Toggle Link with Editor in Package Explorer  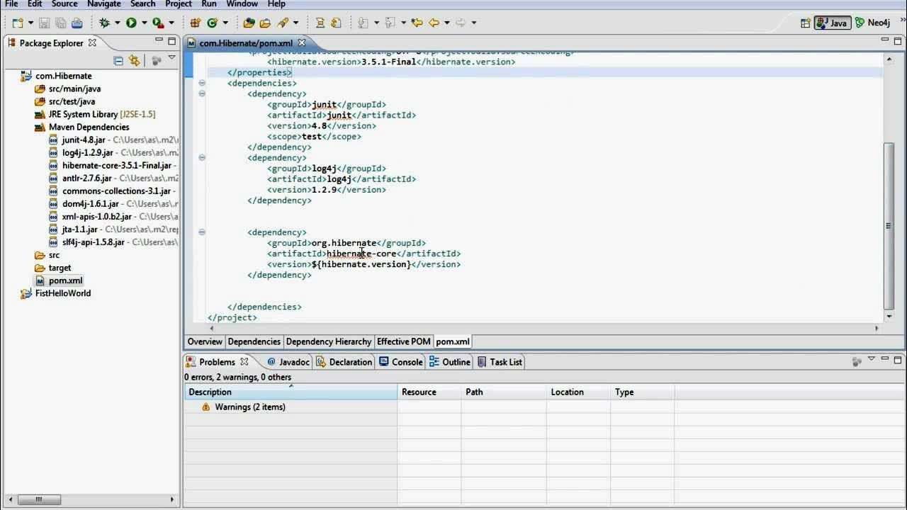(134, 60)
